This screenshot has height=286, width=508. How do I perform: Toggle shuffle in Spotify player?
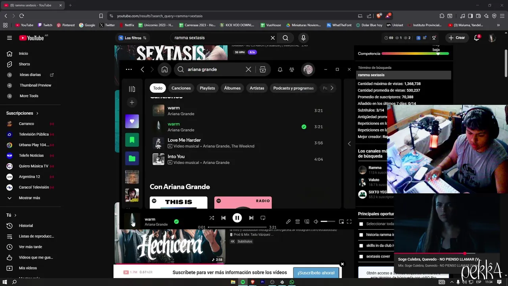point(212,218)
